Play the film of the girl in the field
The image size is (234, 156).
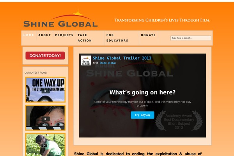[x=45, y=145]
